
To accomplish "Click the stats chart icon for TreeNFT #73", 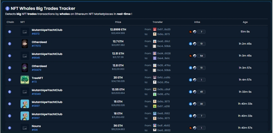I will point(195,80).
